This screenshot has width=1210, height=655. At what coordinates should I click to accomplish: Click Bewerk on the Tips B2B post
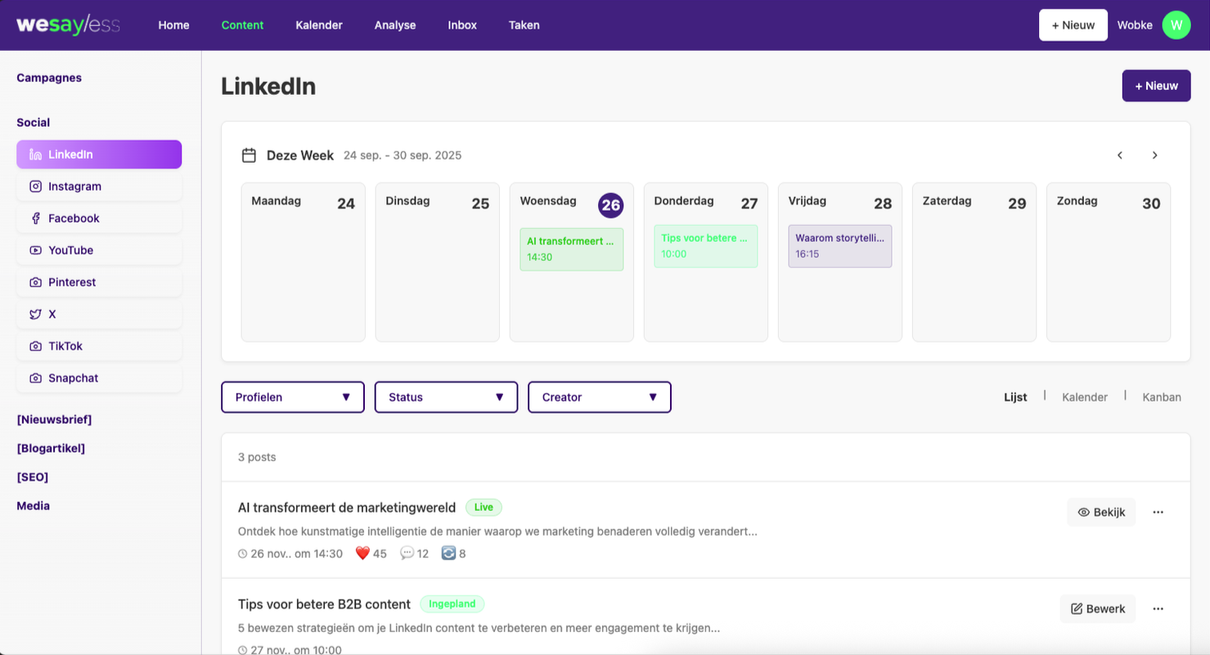point(1098,608)
